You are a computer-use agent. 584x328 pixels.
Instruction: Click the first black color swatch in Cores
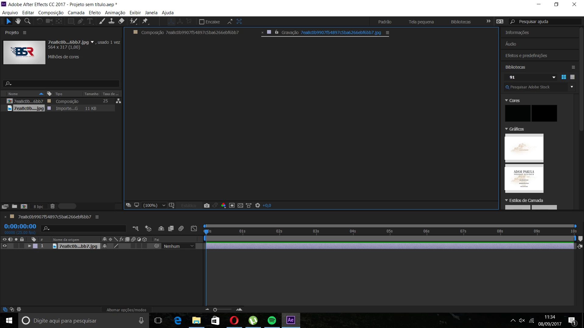[x=517, y=113]
